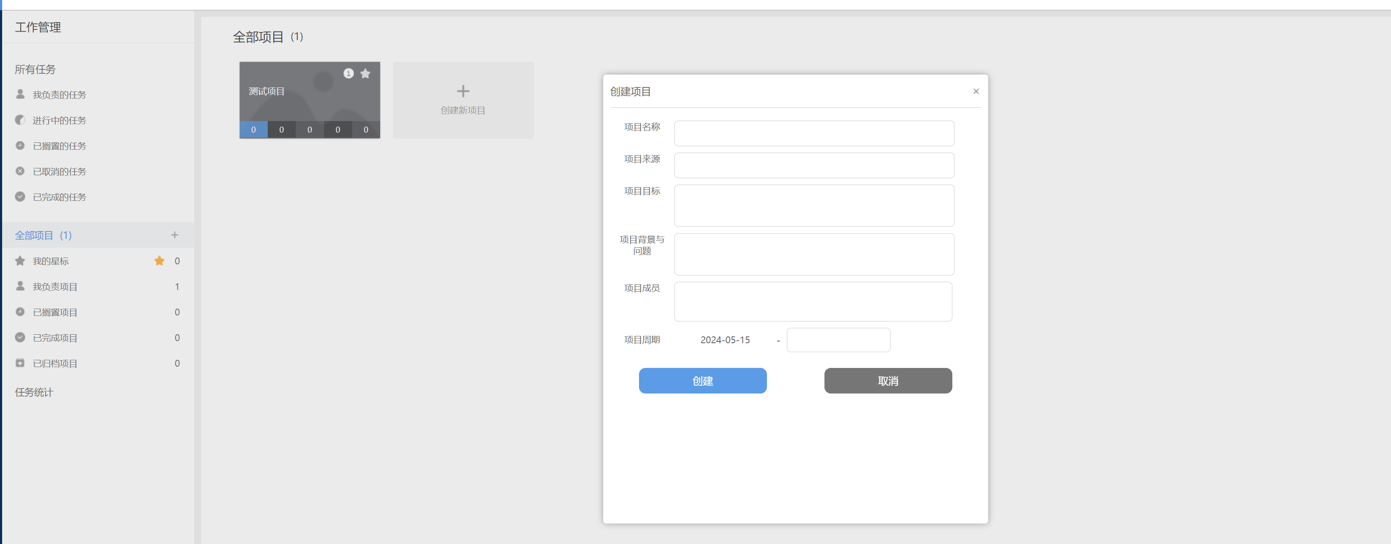Close the 创建项目 dialog with X
This screenshot has height=544, width=1391.
point(976,91)
